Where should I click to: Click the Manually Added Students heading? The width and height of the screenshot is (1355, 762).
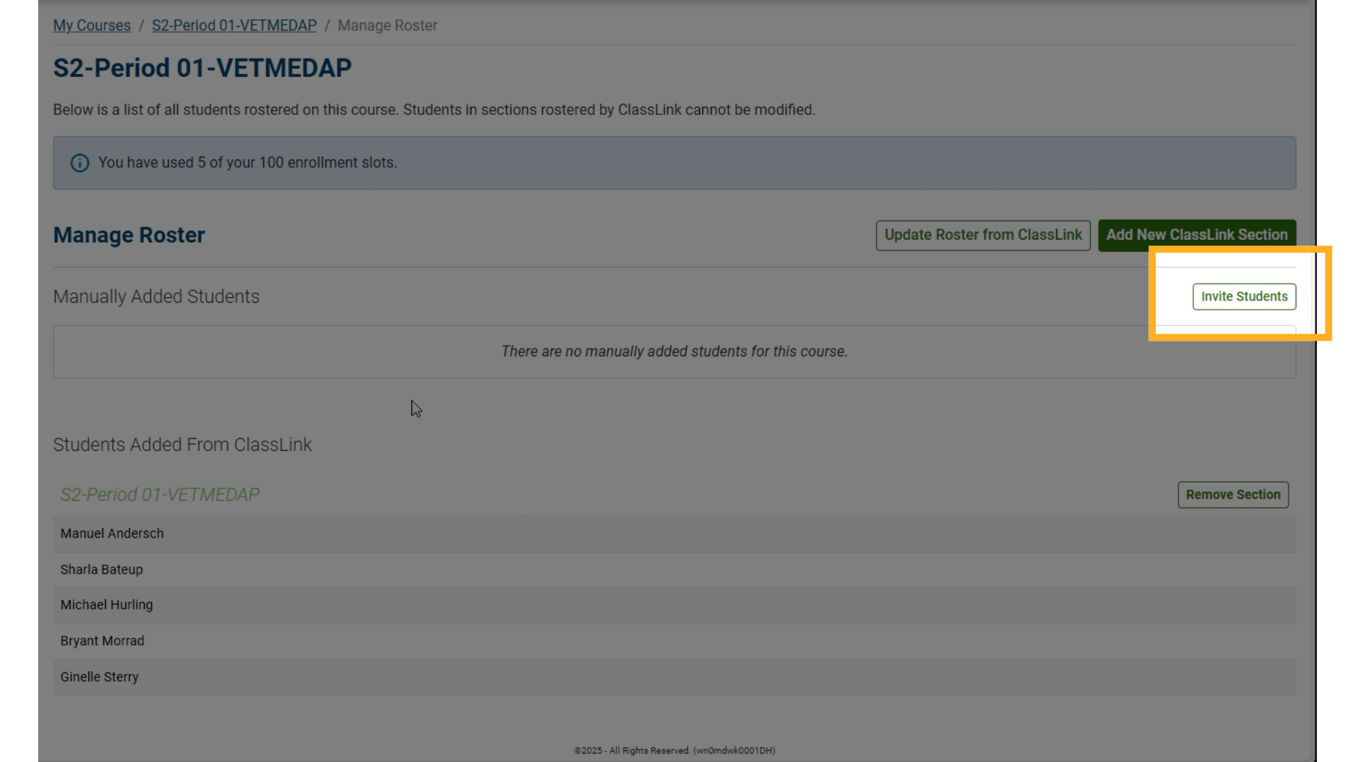pos(157,296)
